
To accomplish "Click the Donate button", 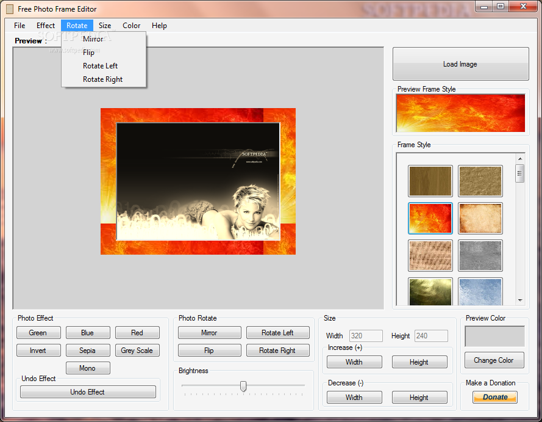I will [x=495, y=397].
